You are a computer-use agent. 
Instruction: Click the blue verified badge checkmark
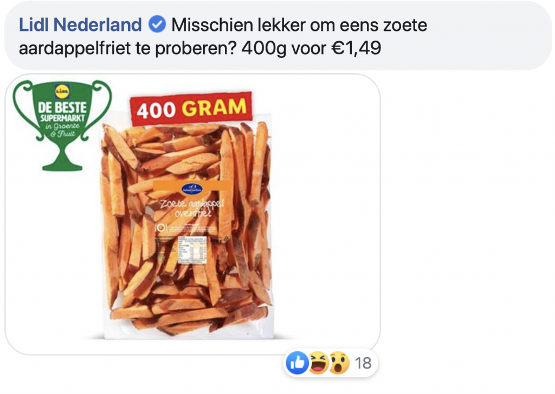pos(157,25)
